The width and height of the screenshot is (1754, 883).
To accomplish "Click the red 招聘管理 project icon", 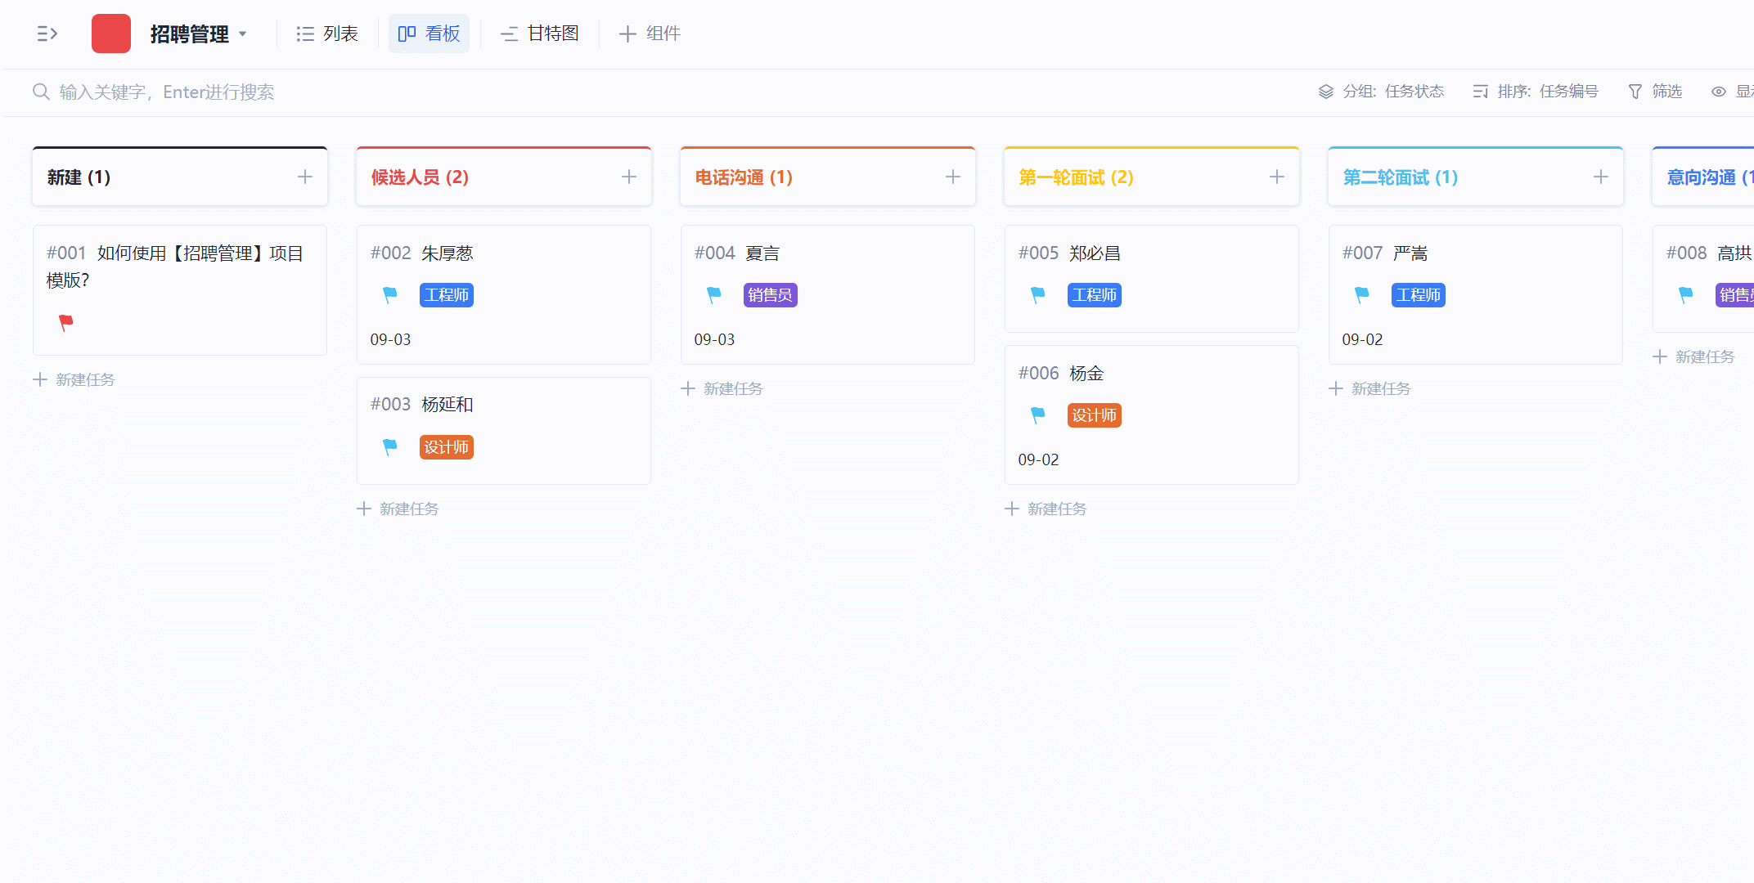I will tap(111, 34).
